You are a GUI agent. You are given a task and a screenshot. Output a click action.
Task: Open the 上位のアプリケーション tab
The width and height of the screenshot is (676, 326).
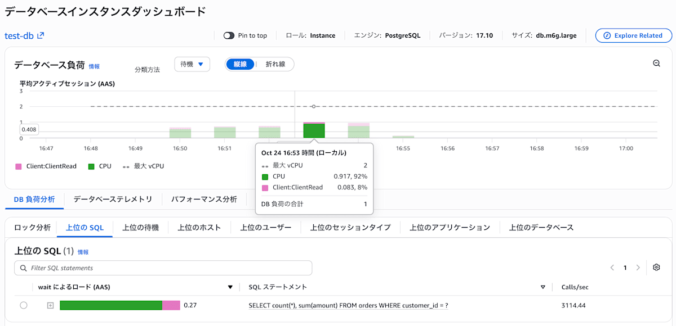(x=450, y=228)
